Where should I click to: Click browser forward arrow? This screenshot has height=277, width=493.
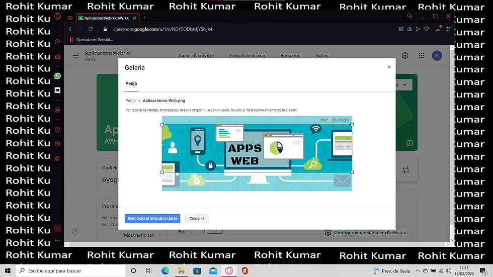pyautogui.click(x=80, y=29)
